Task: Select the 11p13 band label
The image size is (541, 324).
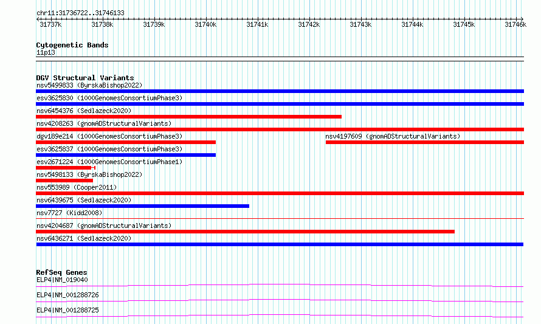Action: point(46,52)
